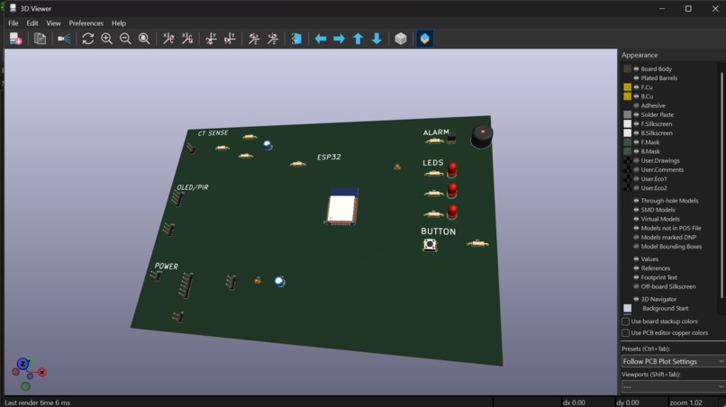Viewport: 726px width, 407px height.
Task: Rotate Z clockwise toolbar icon
Action: click(254, 39)
